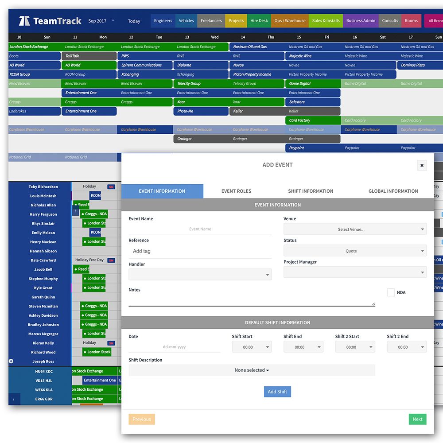443x443 pixels.
Task: Open the Spirent Communications event bar
Action: coord(145,65)
